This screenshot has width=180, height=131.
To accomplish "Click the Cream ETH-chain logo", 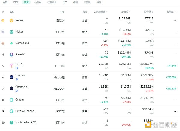I will pyautogui.click(x=11, y=100).
